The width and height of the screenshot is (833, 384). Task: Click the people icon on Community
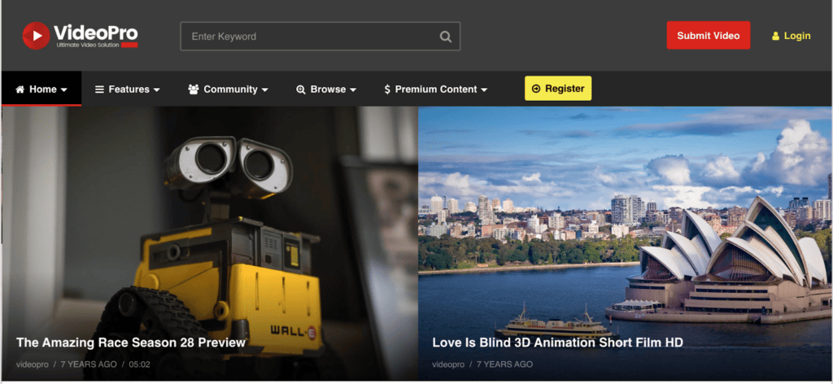click(194, 89)
